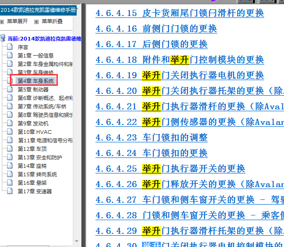Open link 4.6.4.16 前侧门门锁的更换

tap(156, 29)
